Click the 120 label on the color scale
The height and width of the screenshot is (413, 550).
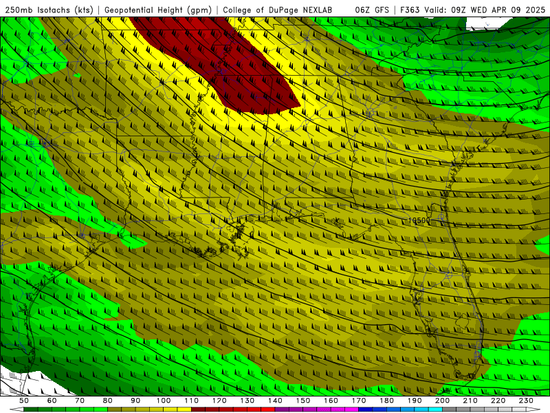click(219, 401)
